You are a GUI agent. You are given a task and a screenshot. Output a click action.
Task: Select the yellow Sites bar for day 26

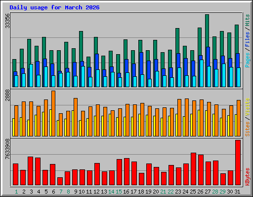click(x=199, y=123)
